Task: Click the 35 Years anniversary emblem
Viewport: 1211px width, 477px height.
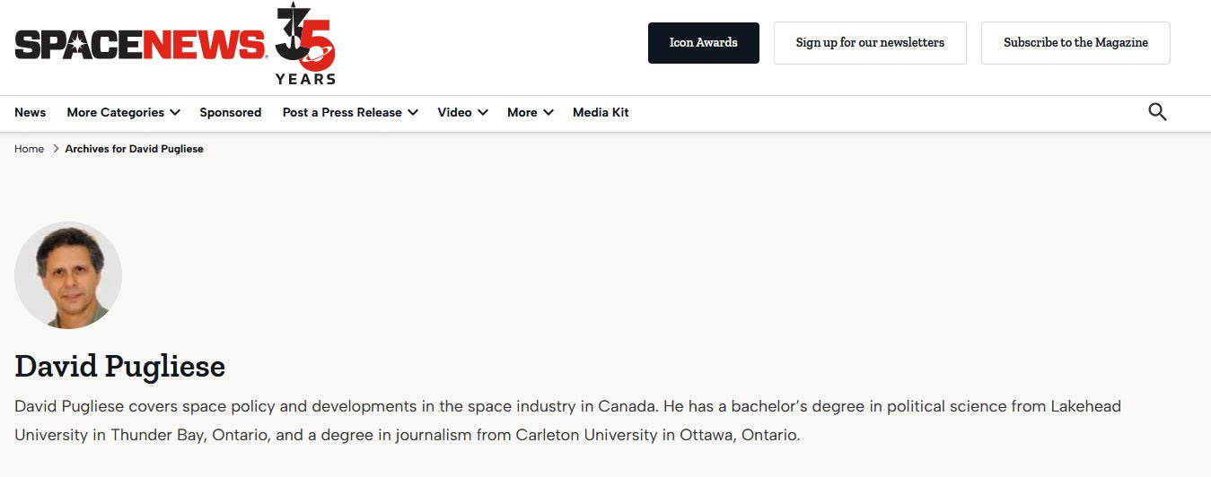Action: click(x=305, y=44)
